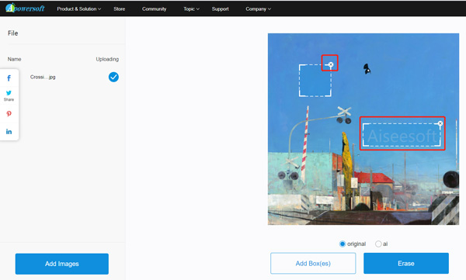The width and height of the screenshot is (466, 280).
Task: Expand Product & Solution menu
Action: coord(79,9)
